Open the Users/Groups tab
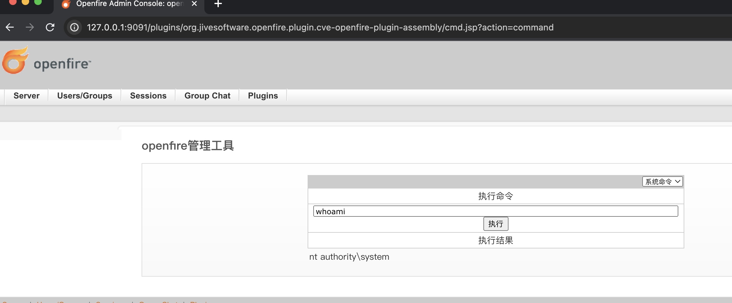Viewport: 732px width, 303px height. click(84, 96)
